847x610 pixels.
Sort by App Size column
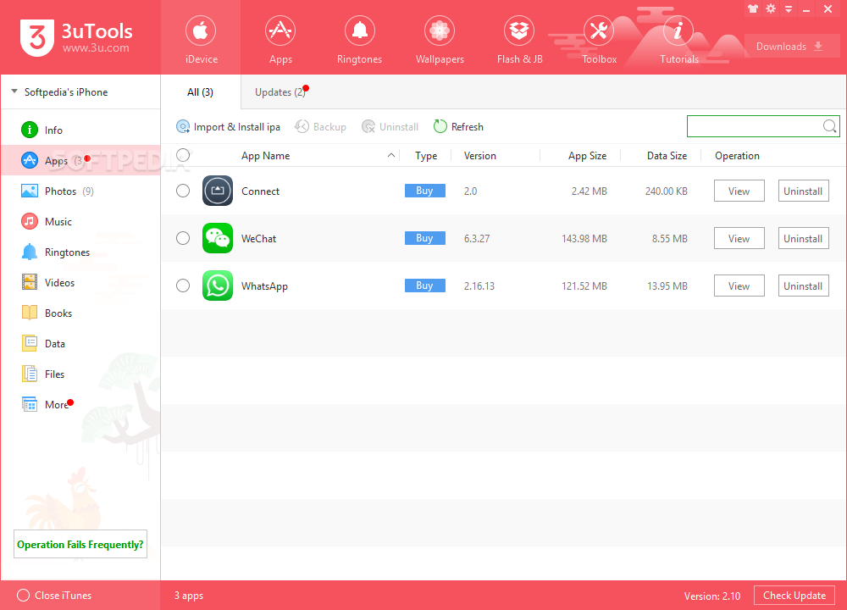pos(587,156)
